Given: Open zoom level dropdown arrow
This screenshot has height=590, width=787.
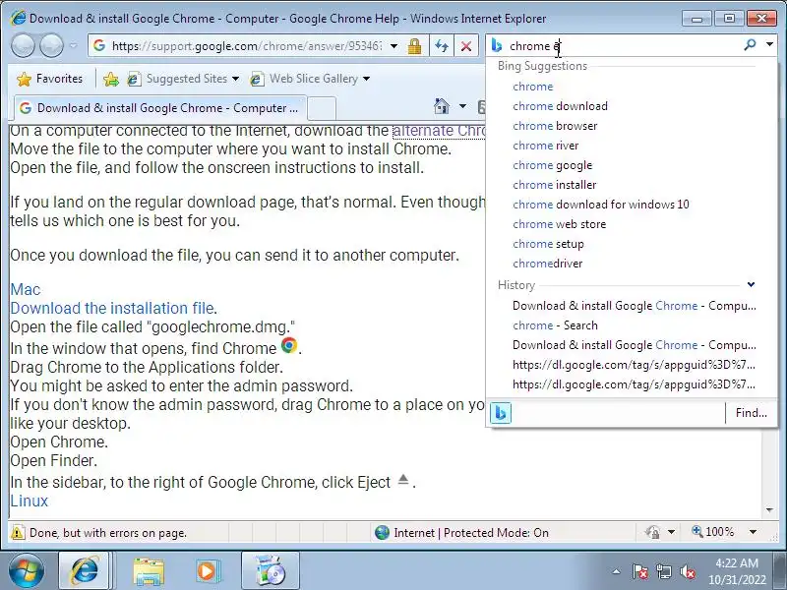Looking at the screenshot, I should (753, 532).
